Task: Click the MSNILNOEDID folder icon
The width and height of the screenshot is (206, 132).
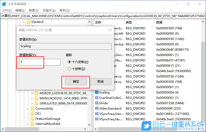Action: pyautogui.click(x=36, y=98)
